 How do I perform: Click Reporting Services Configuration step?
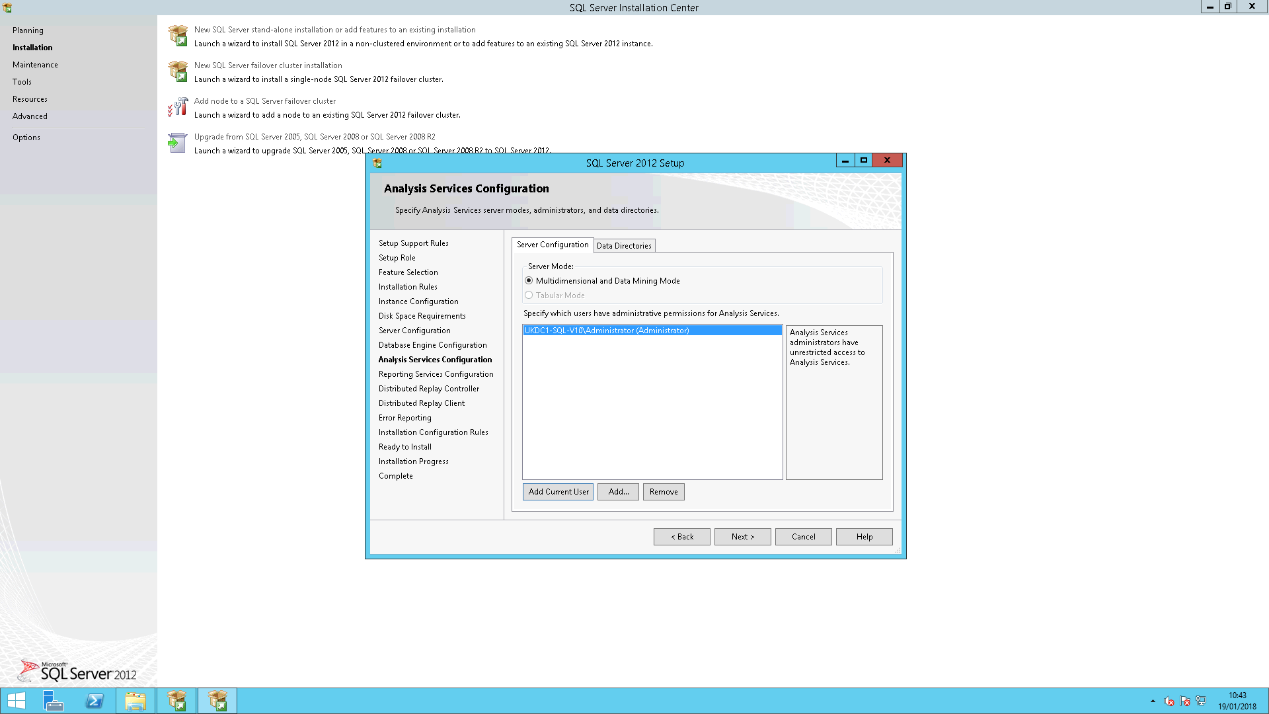click(436, 374)
